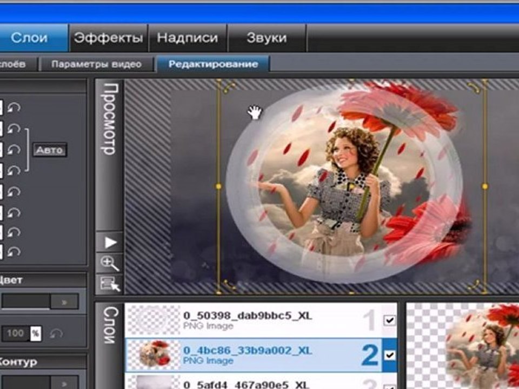Click the reset arrow directly left of Авто
Viewport: 519px width, 389px height.
14,150
